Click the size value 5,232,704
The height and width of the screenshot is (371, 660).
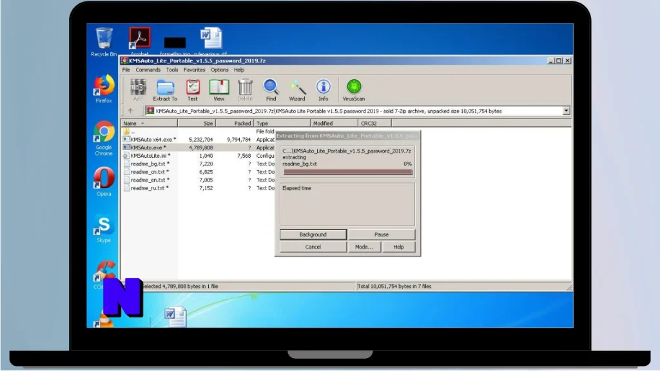point(201,139)
